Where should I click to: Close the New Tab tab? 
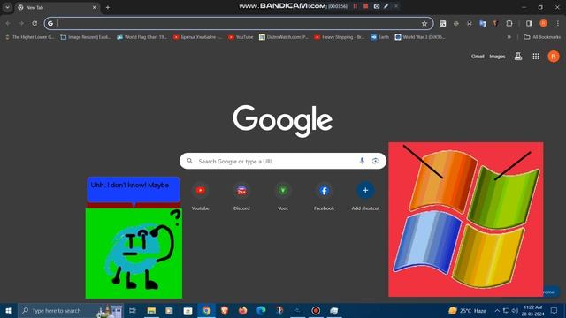click(95, 7)
